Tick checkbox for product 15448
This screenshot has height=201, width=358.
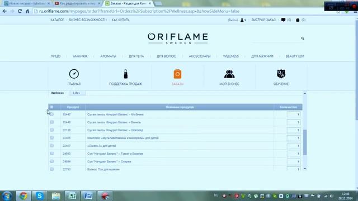[52, 122]
